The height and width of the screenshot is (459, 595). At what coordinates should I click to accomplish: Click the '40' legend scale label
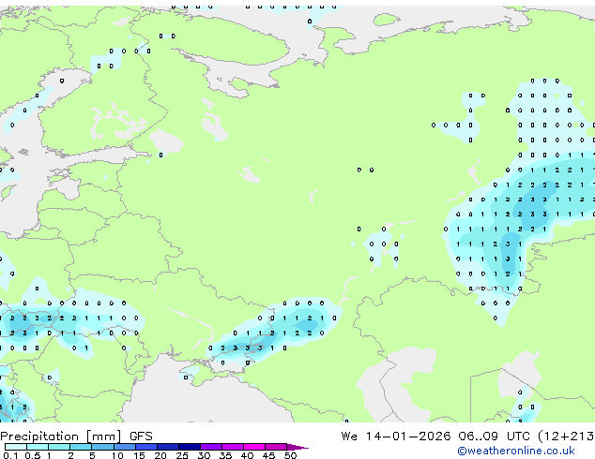247,455
